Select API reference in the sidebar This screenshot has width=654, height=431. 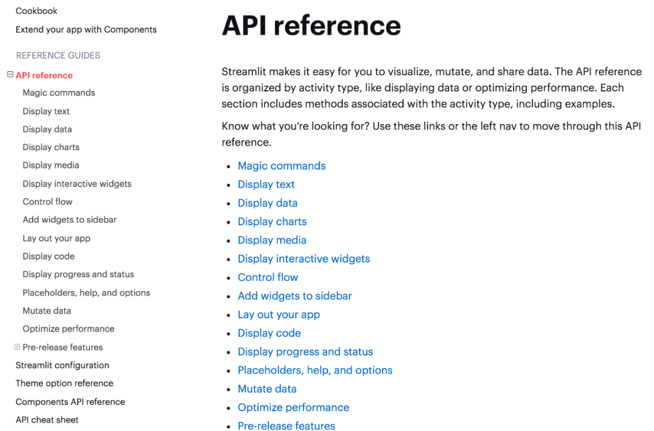point(44,76)
